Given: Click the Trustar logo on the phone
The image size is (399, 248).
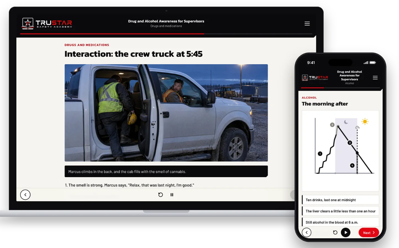Looking at the screenshot, I should (x=315, y=77).
